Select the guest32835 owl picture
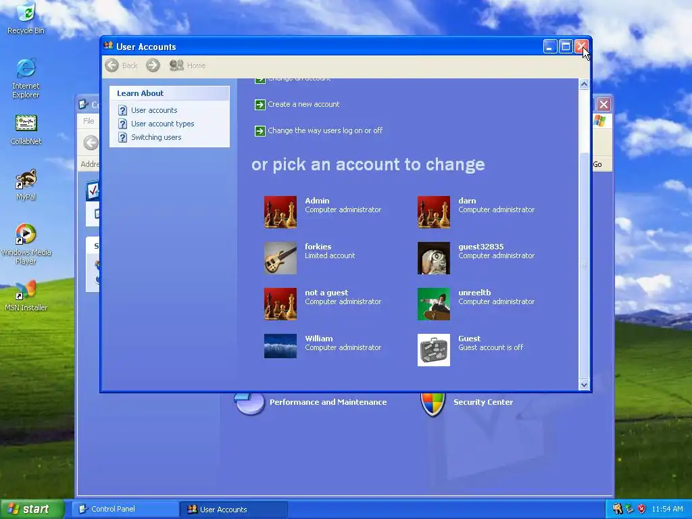The image size is (692, 519). coord(434,257)
